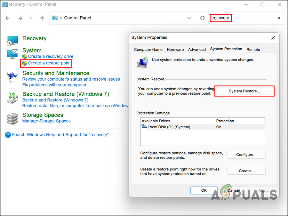Screen dimensions: 288x216
Task: Click Cancel in System Properties
Action: (x=234, y=190)
